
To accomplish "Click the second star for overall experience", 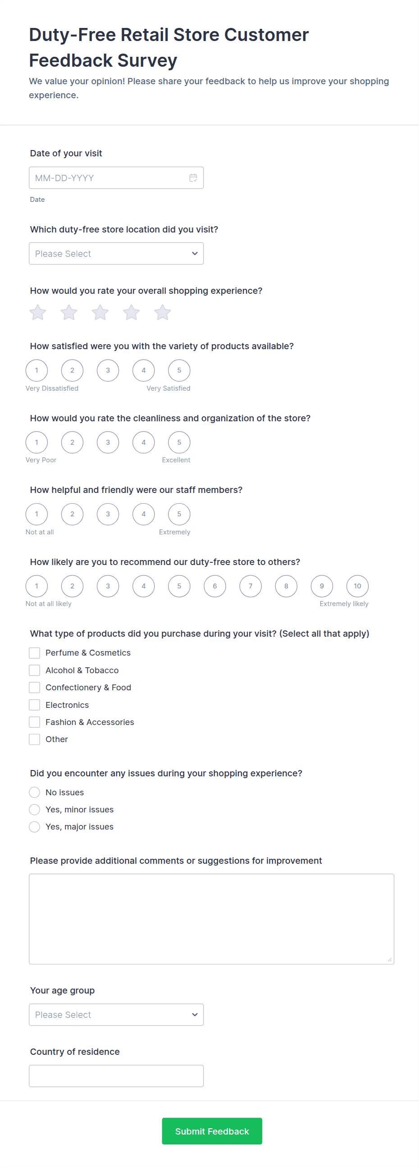I will 69,312.
